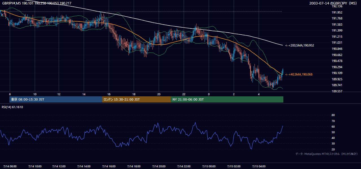Select the 200 SMA value label 190.952
Viewport: 361px width, 169px height.
tap(300, 45)
